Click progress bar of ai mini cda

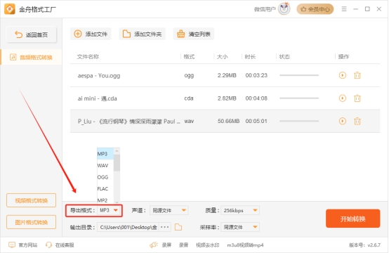point(299,98)
